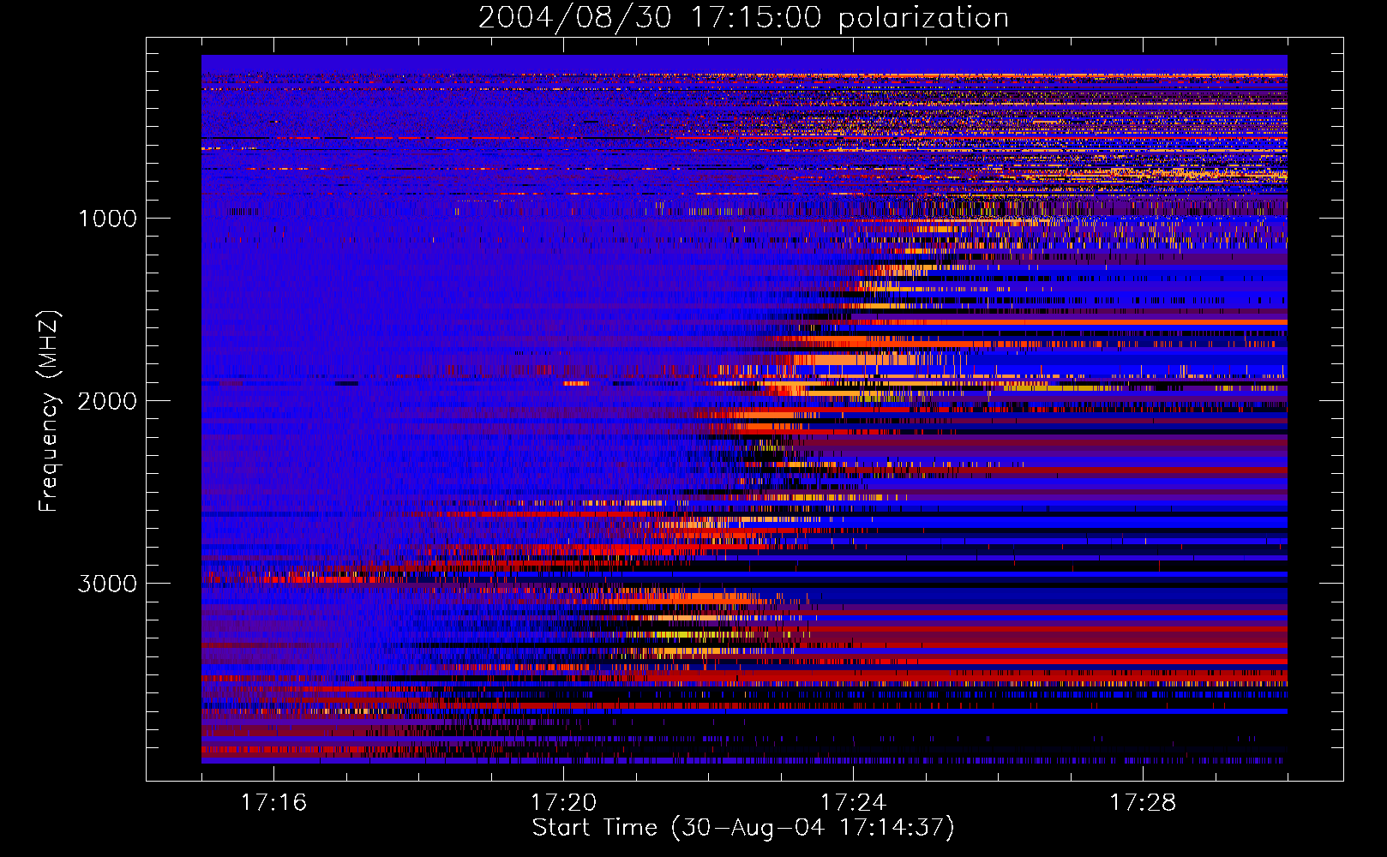Click the '1000' frequency tick label
Screen dimensions: 1387x857
click(107, 219)
